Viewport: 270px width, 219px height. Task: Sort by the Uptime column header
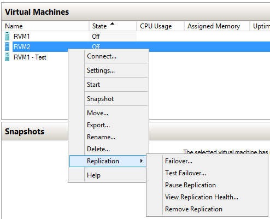pos(260,26)
